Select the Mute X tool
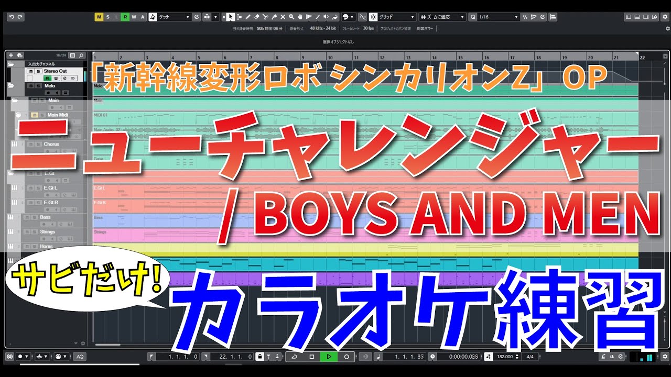Image resolution: width=671 pixels, height=377 pixels. [284, 17]
